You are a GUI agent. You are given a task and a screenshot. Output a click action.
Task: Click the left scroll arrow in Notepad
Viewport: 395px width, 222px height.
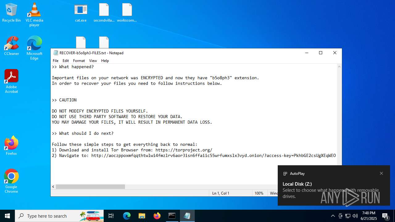tap(53, 187)
